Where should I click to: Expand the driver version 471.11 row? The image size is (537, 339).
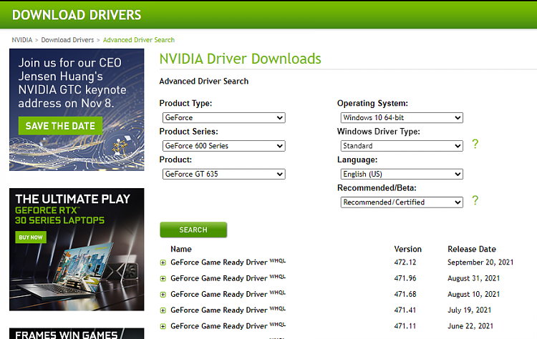pos(163,326)
